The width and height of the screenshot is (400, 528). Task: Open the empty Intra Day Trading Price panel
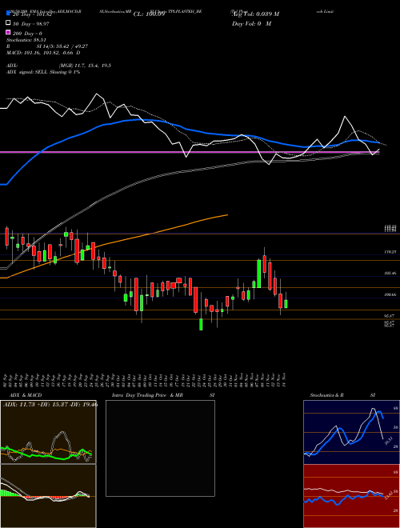coord(160,448)
